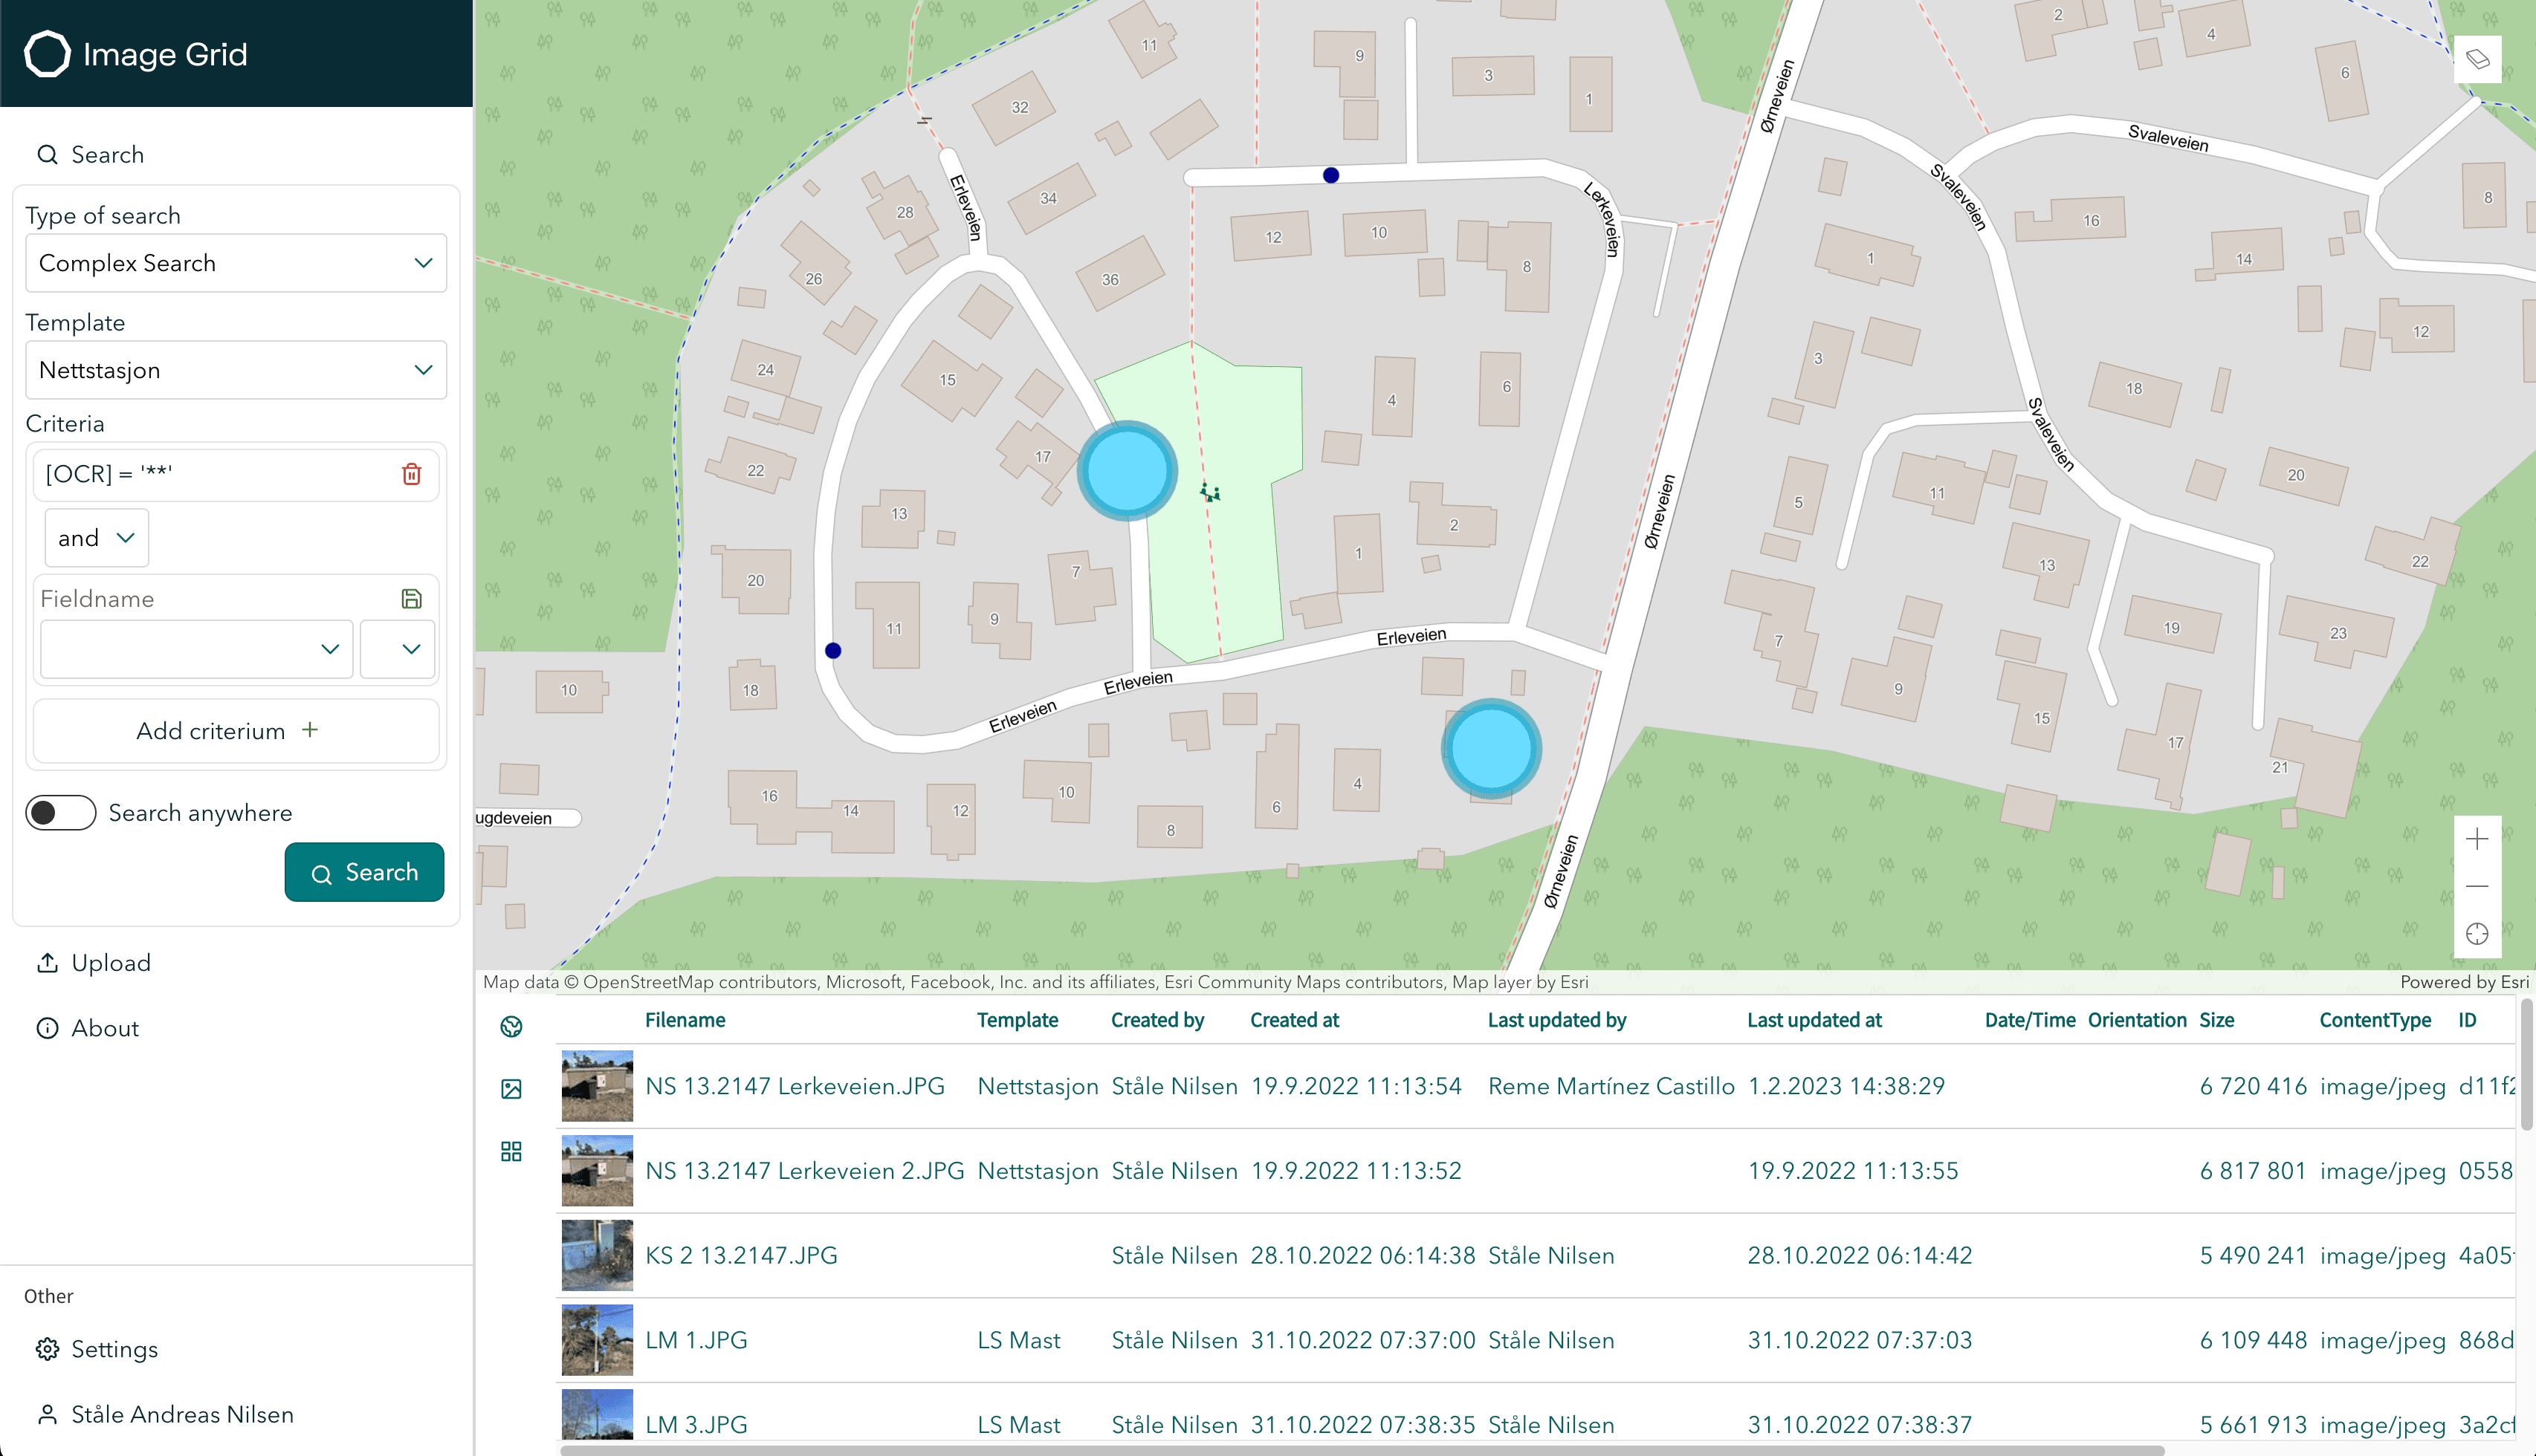Open the Search section in sidebar
Screen dimensions: 2536x1456
click(90, 155)
